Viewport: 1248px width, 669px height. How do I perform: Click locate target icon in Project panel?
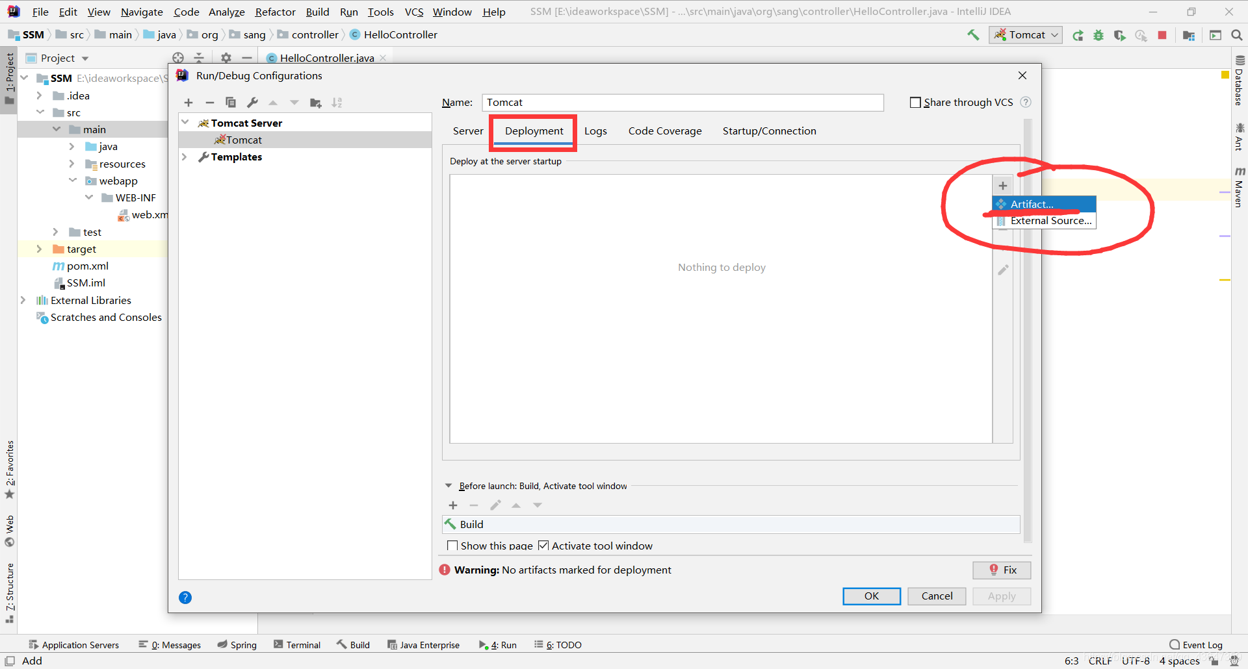pyautogui.click(x=178, y=58)
